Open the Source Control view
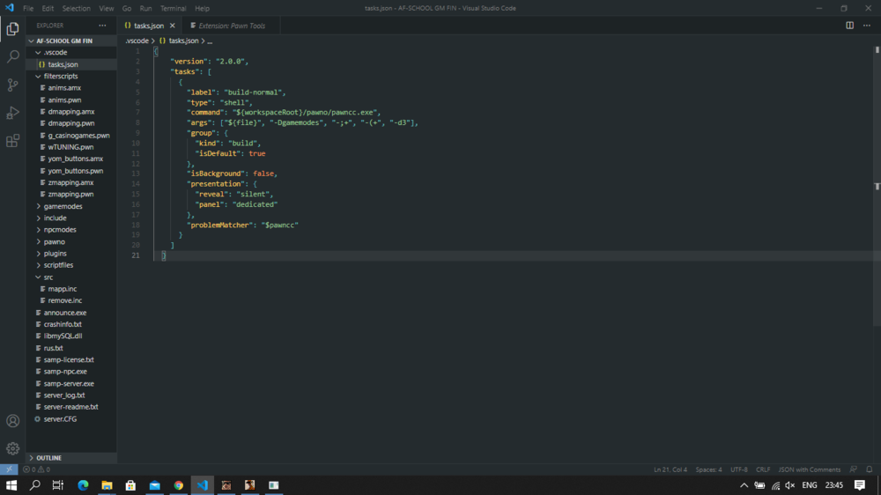Viewport: 881px width, 495px height. point(12,85)
